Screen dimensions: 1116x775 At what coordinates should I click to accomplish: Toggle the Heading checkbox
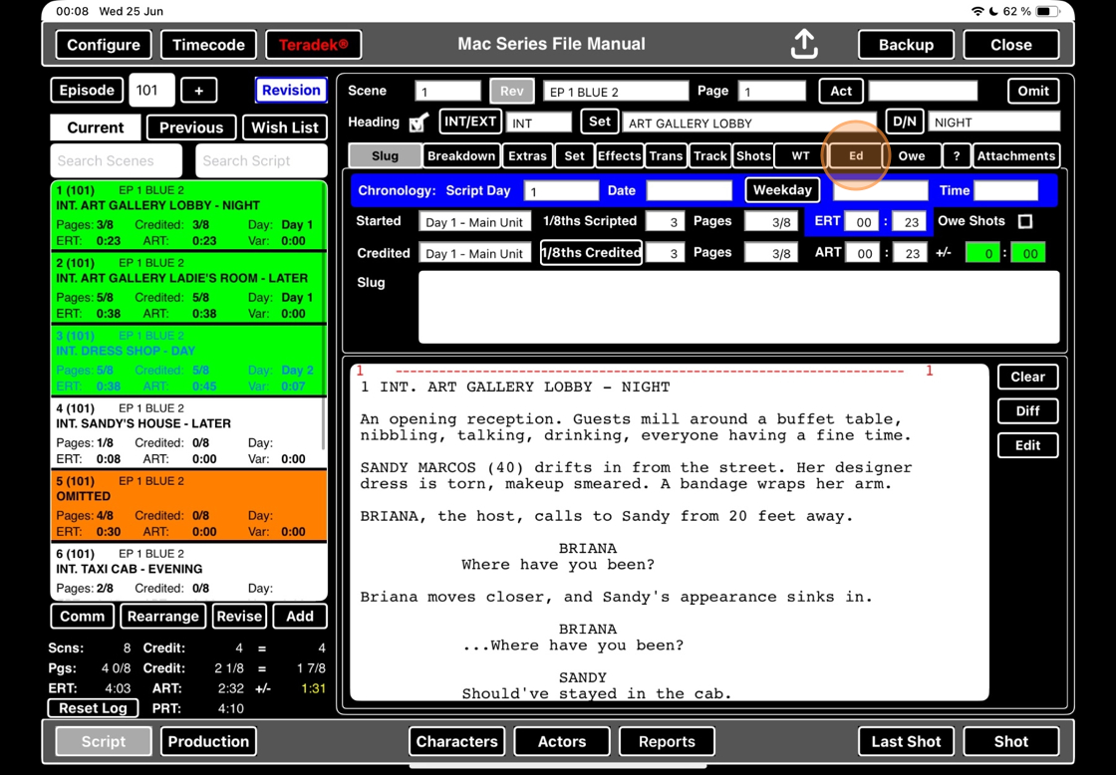pos(419,123)
